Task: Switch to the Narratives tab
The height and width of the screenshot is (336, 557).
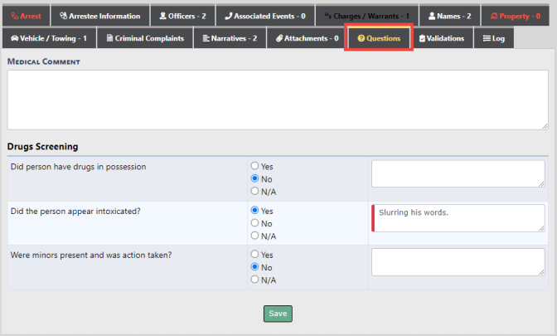Action: pos(230,38)
